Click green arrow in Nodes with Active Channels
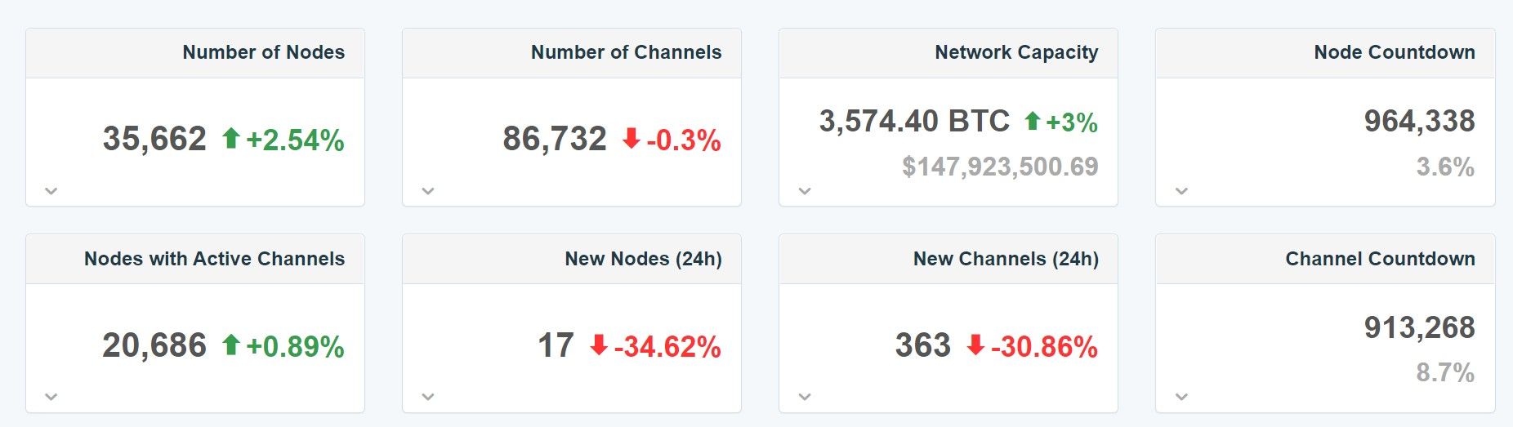 pos(230,345)
